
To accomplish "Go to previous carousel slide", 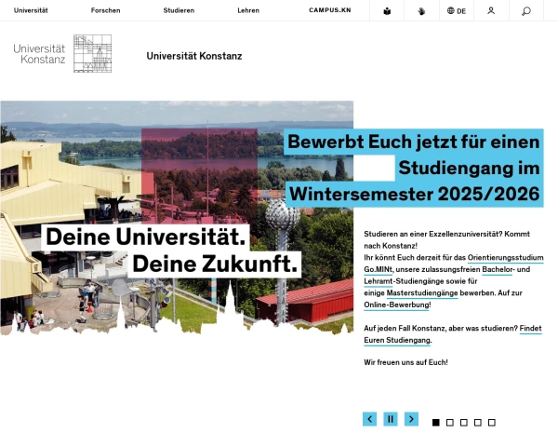I will pyautogui.click(x=369, y=419).
